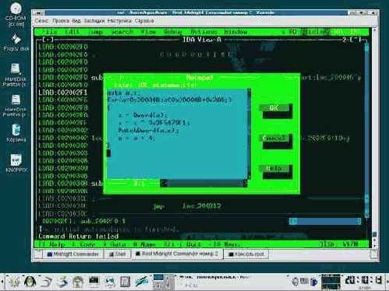Click the F10 Menu status bar hint
The width and height of the screenshot is (389, 291).
(225, 244)
